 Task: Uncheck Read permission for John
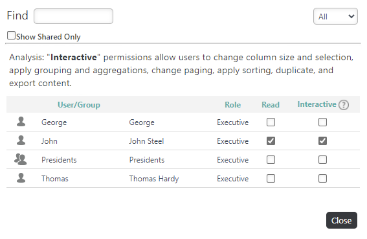point(271,141)
